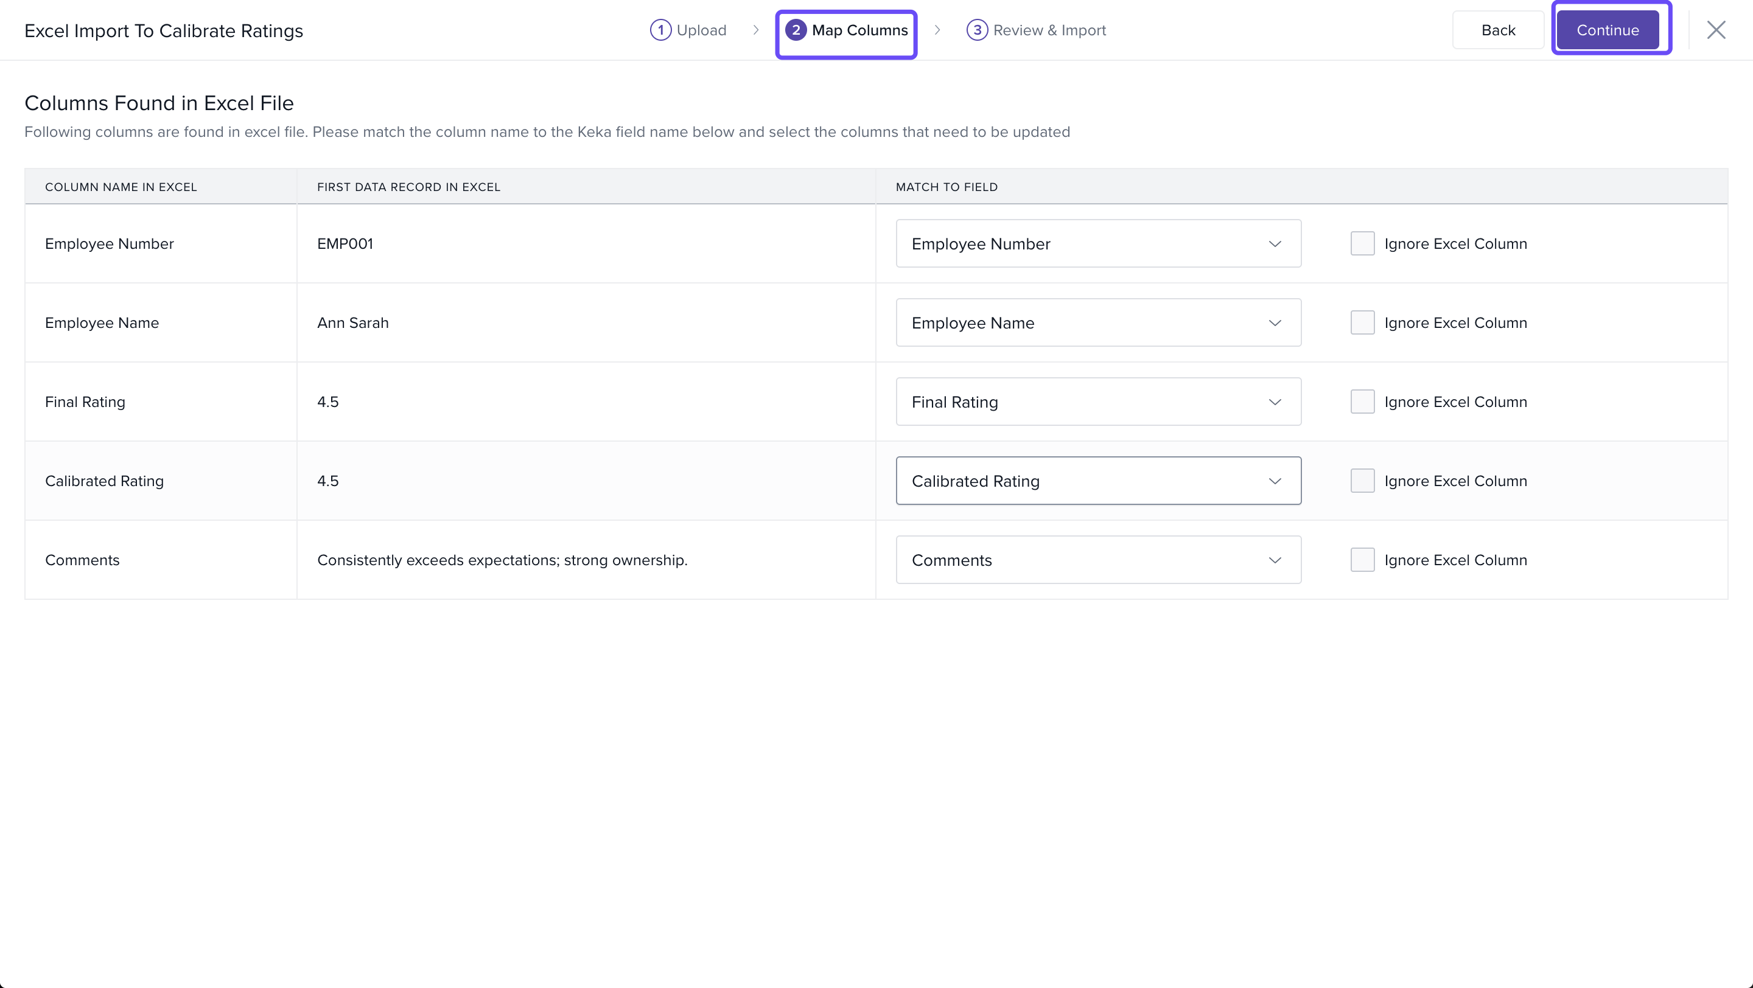Click the step 2 number icon
This screenshot has width=1753, height=988.
[795, 30]
